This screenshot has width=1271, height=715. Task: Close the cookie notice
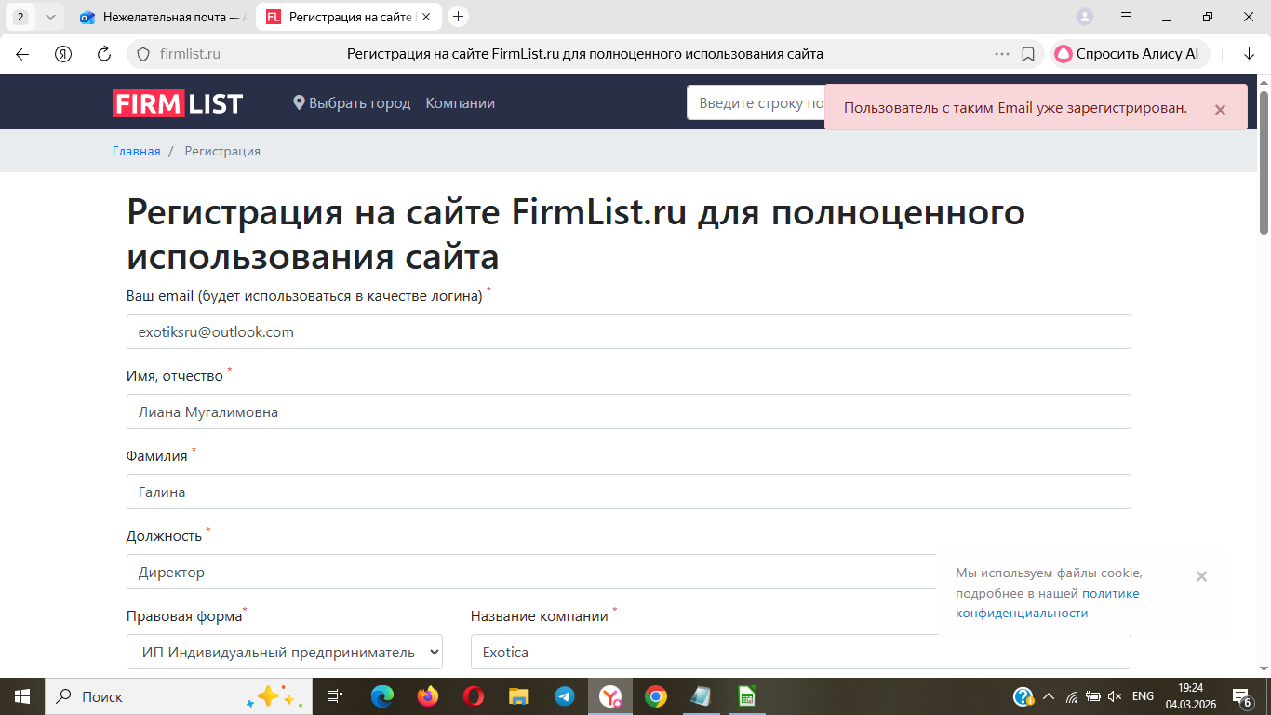1201,576
